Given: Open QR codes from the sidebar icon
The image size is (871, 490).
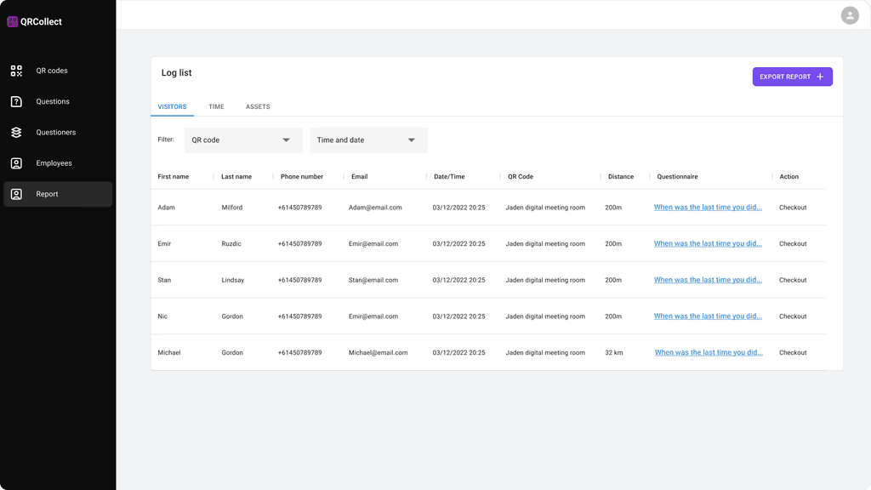Looking at the screenshot, I should tap(16, 71).
